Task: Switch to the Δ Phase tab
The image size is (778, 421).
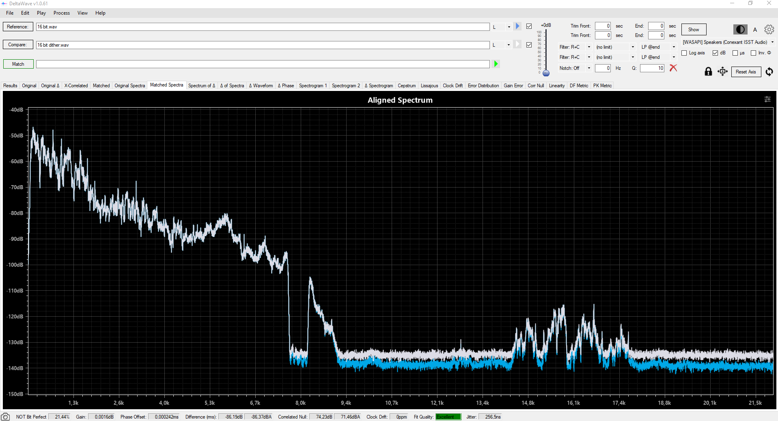Action: (x=286, y=86)
